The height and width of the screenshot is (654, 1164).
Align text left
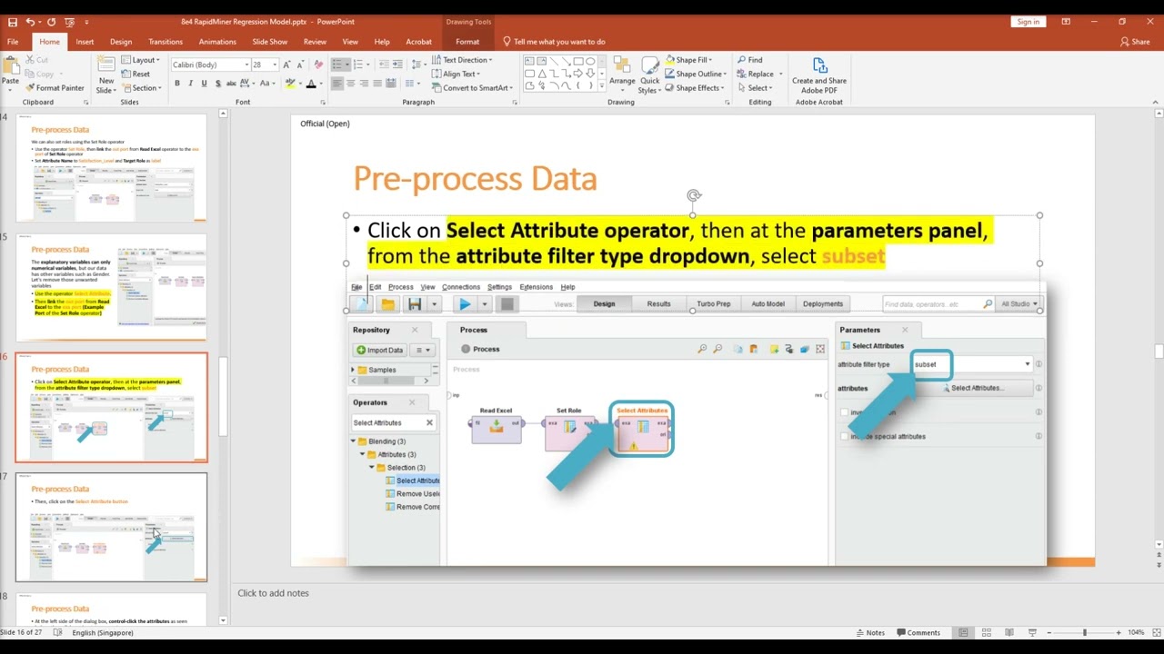(x=337, y=84)
